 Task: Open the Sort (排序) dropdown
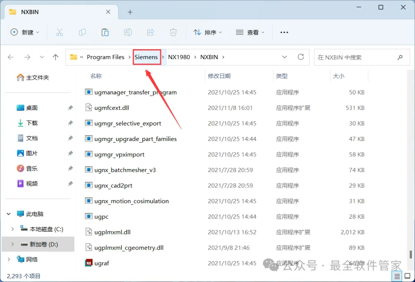(207, 32)
